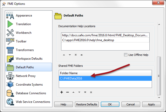Close the FME Options dialog

point(158,3)
